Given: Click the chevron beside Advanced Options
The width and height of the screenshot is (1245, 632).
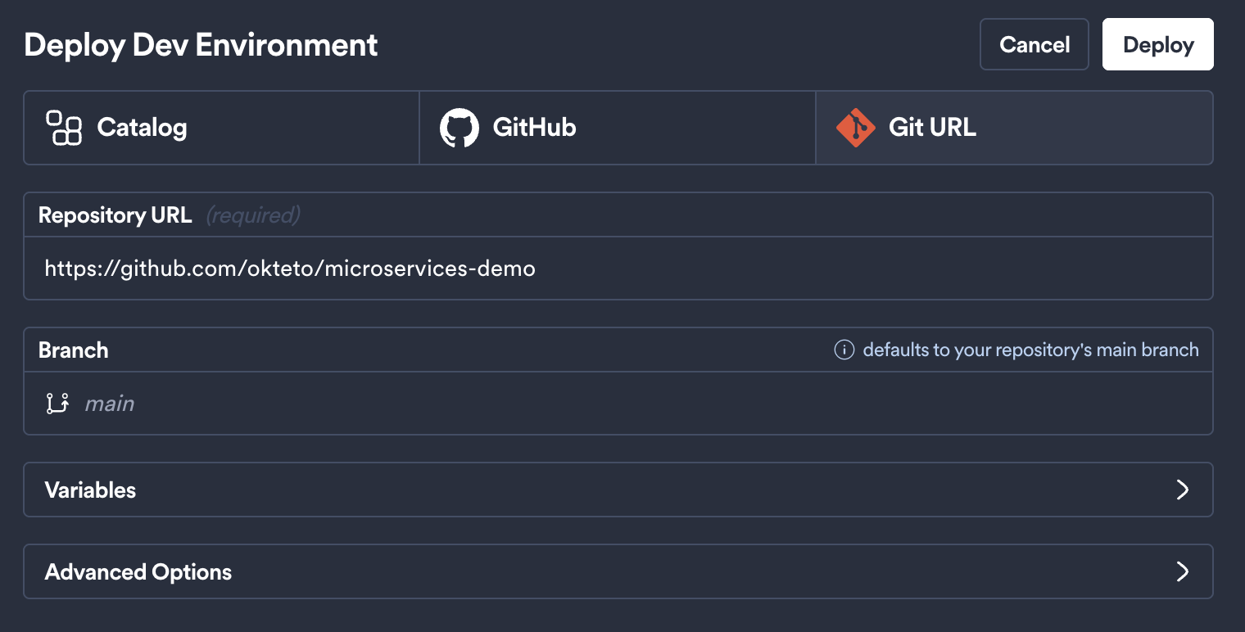Looking at the screenshot, I should [1182, 571].
